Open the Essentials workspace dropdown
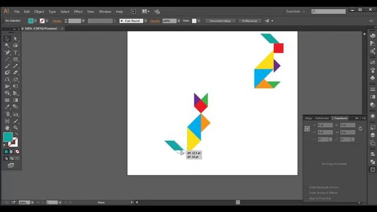Image resolution: width=377 pixels, height=212 pixels. 295,11
